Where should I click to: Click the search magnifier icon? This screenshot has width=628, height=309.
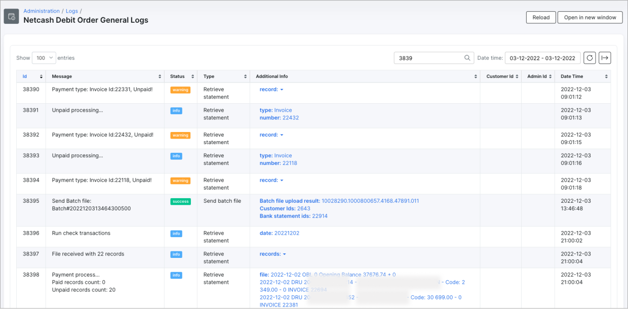(x=467, y=58)
